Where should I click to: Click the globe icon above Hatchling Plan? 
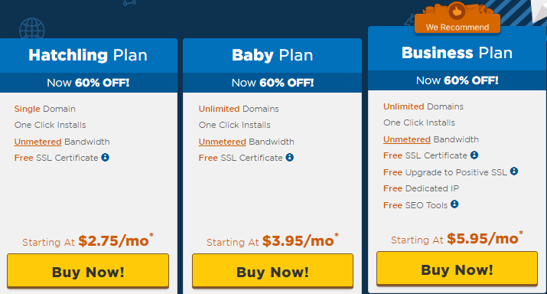(x=31, y=28)
